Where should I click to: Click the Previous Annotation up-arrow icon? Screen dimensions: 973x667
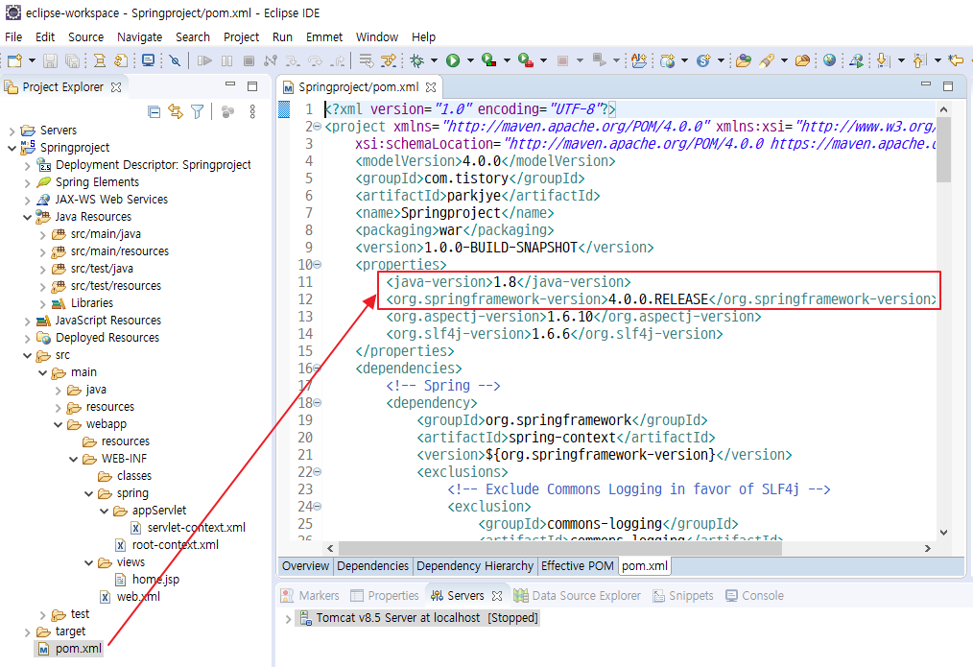920,60
